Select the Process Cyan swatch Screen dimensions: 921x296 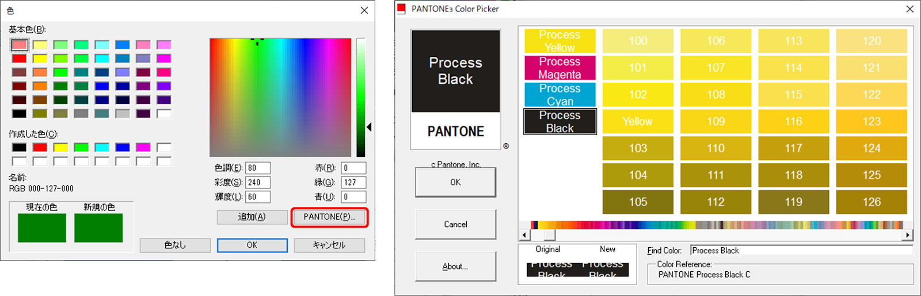coord(560,95)
